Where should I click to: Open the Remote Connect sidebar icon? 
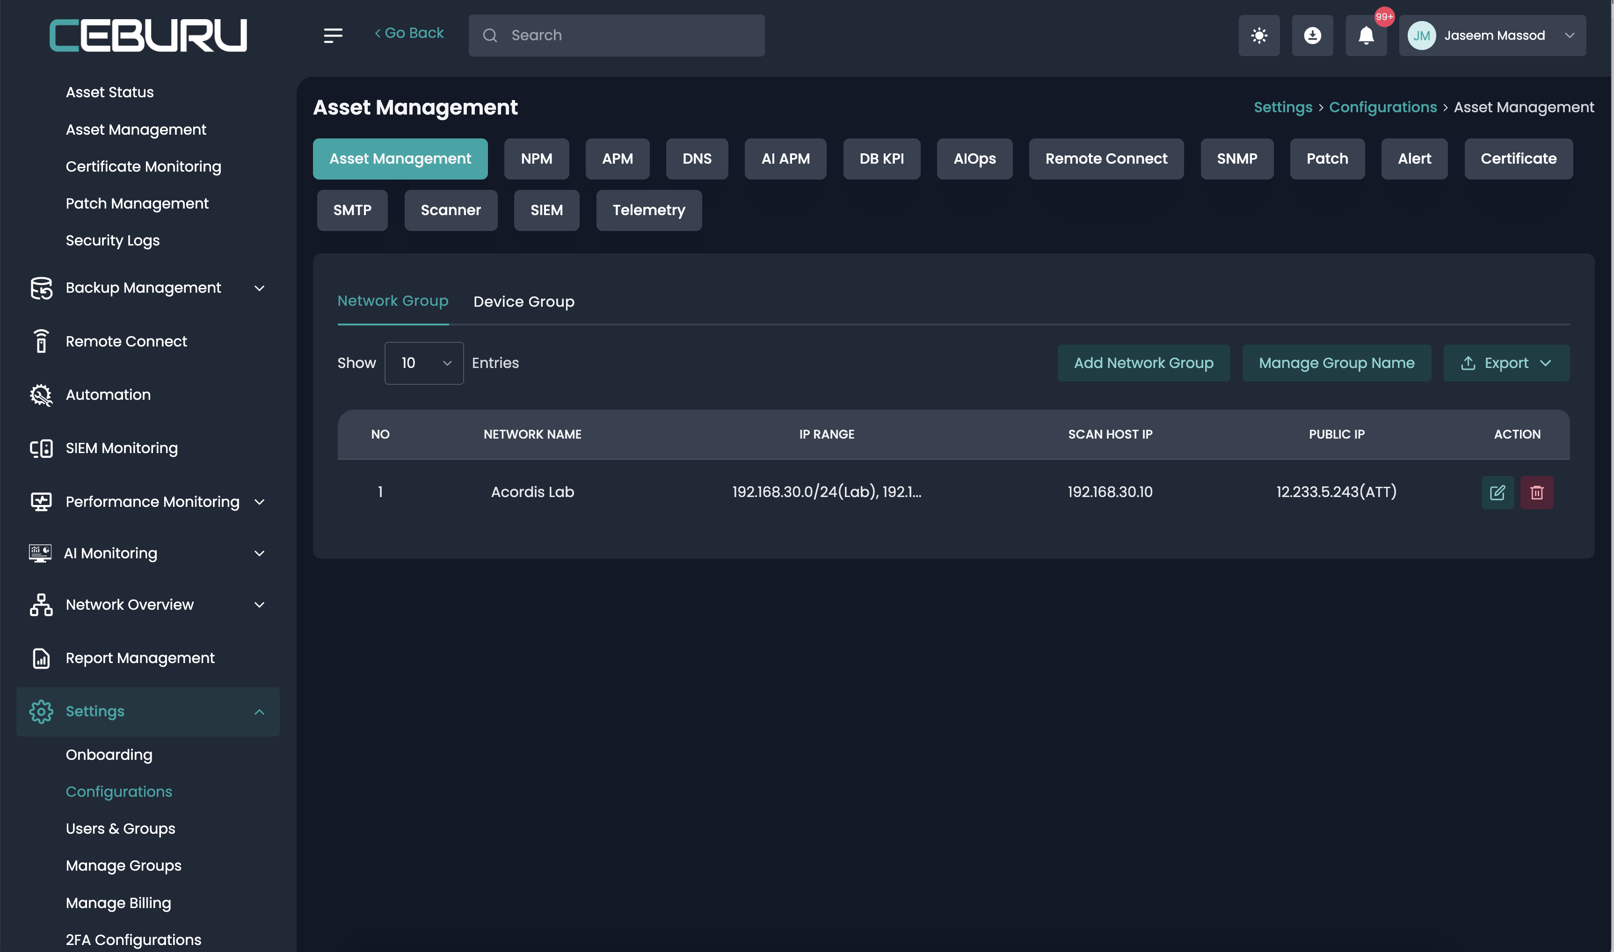tap(41, 341)
